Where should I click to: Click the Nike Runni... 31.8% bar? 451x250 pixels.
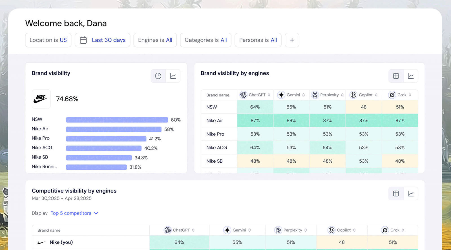(96, 167)
